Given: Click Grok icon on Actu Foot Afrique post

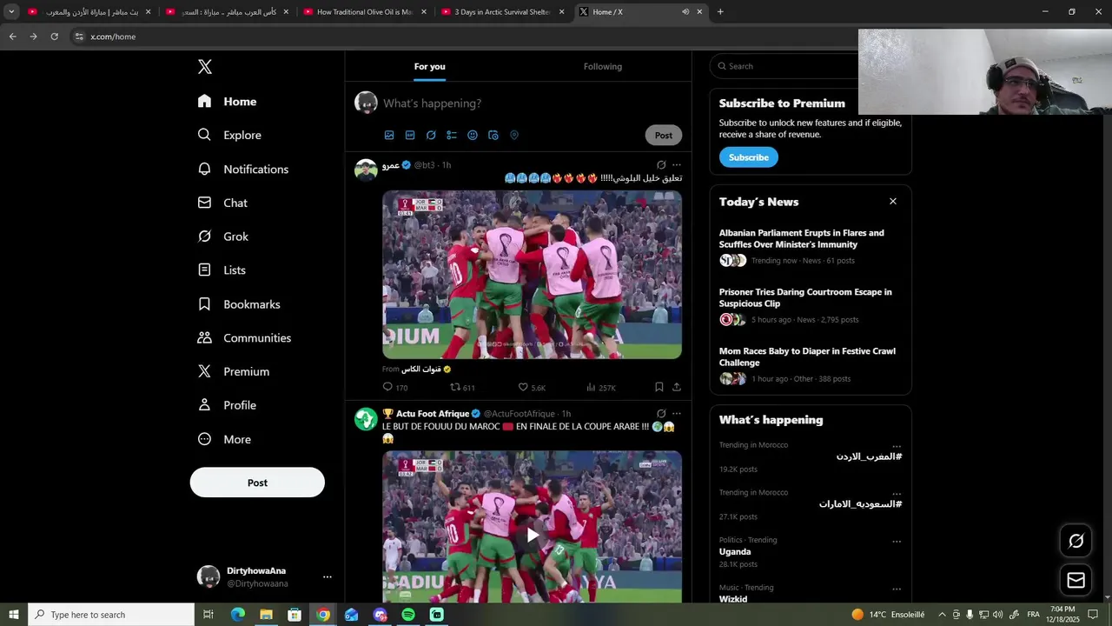Looking at the screenshot, I should click(x=661, y=414).
